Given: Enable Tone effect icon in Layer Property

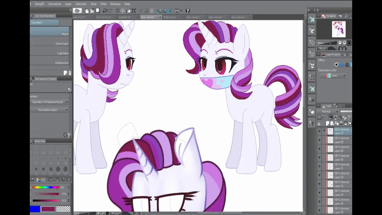Looking at the screenshot, I should [x=347, y=64].
